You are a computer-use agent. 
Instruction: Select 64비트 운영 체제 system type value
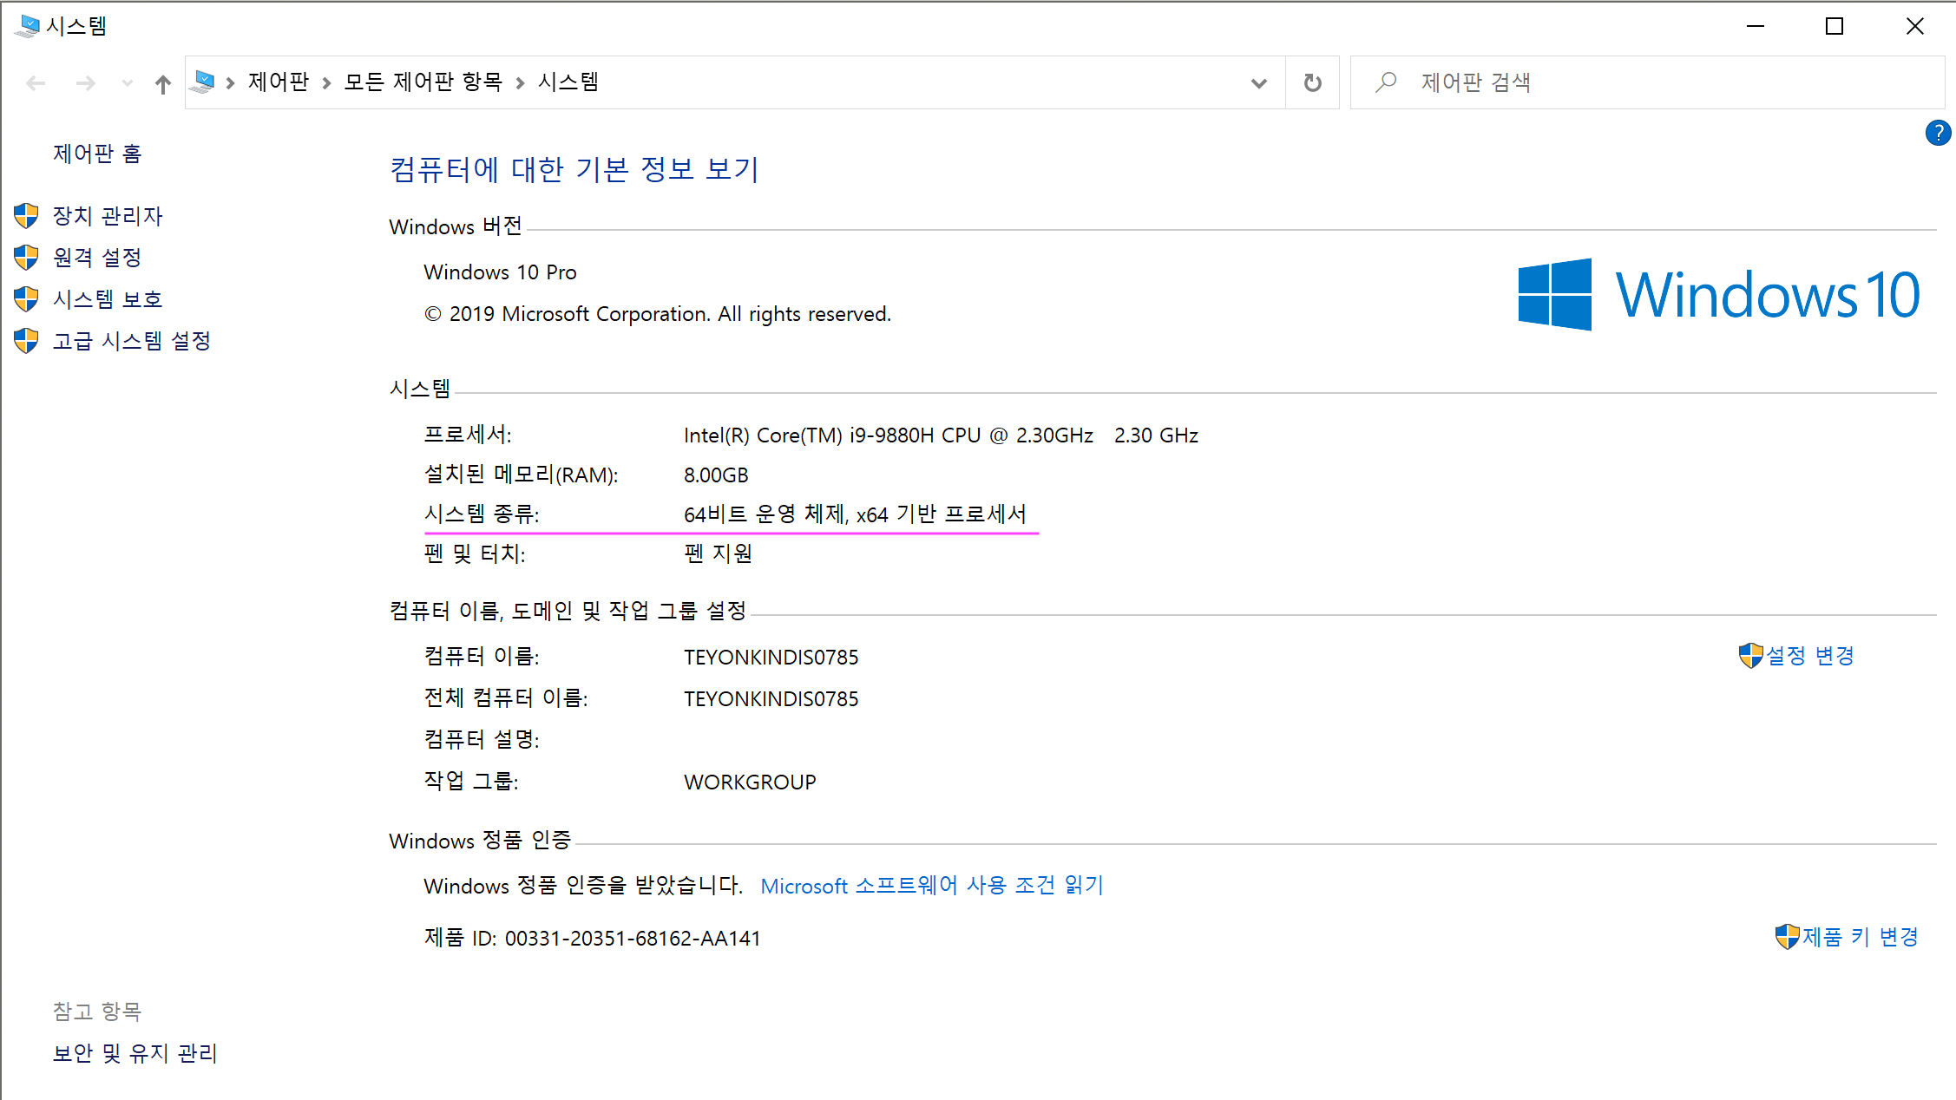pyautogui.click(x=855, y=514)
